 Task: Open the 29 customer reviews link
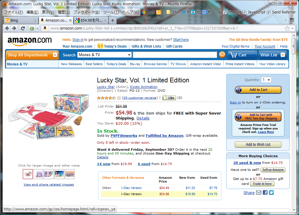coord(140,98)
